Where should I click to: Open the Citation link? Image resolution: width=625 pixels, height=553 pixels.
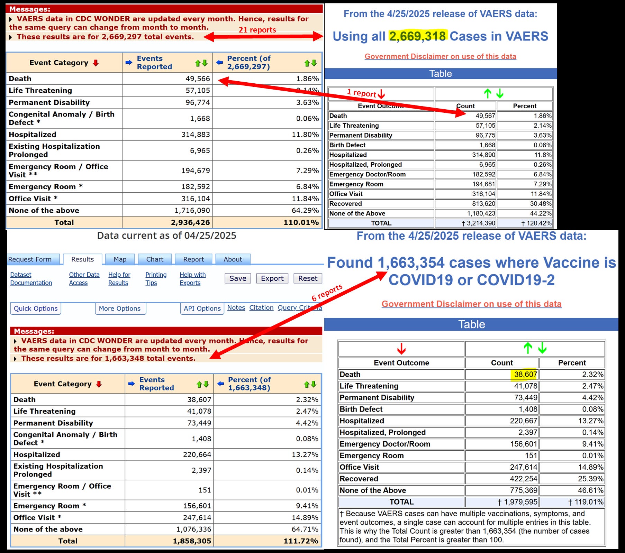coord(261,308)
